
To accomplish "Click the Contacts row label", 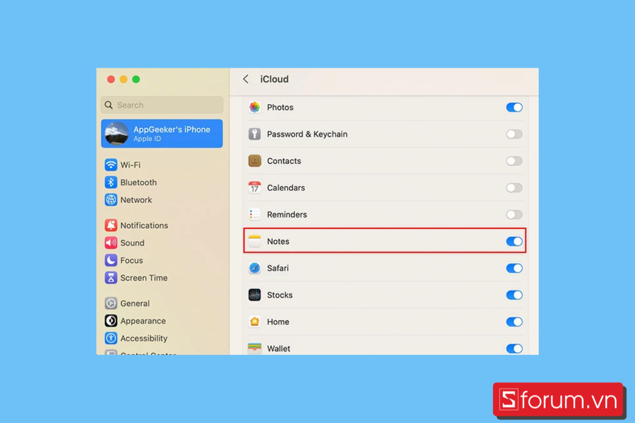I will click(x=284, y=161).
